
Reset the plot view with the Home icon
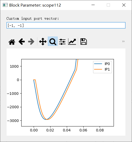12,42
